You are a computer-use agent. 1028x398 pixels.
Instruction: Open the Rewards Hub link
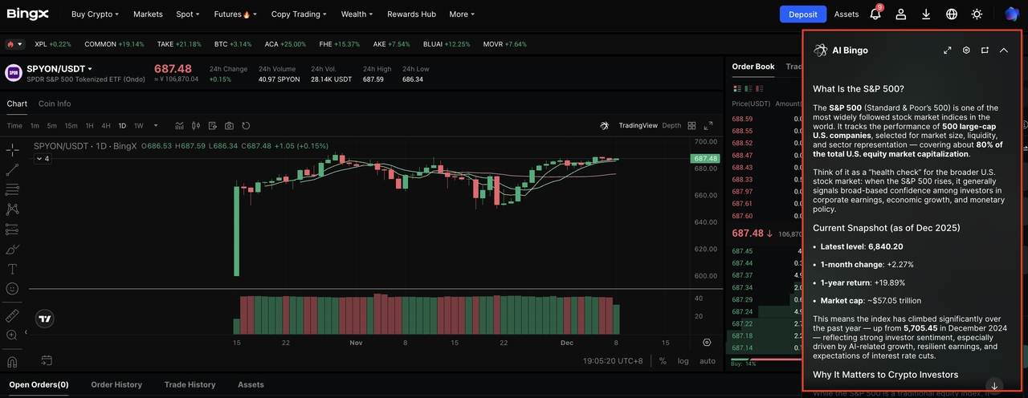pos(411,14)
